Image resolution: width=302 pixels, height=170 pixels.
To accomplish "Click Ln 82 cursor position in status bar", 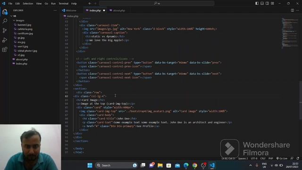I will pos(228,159).
